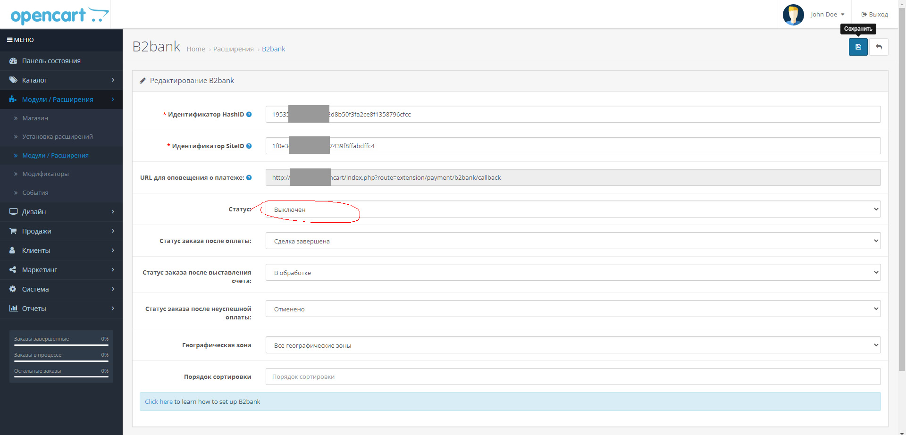Open Панель состояния in the sidebar
This screenshot has height=435, width=906.
(51, 61)
